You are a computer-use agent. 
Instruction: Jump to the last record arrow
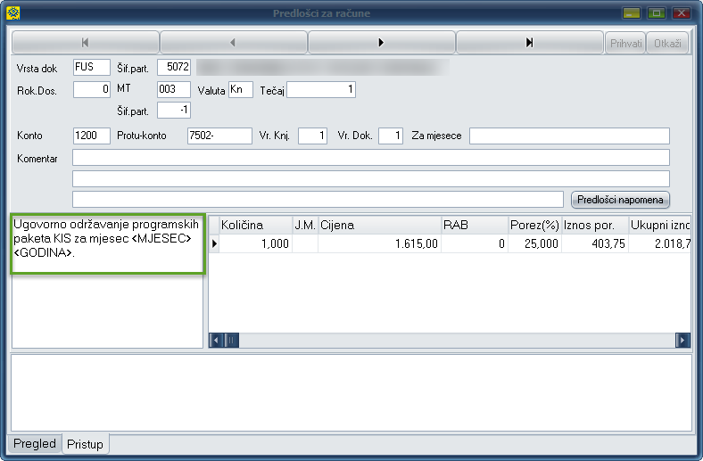pos(530,43)
